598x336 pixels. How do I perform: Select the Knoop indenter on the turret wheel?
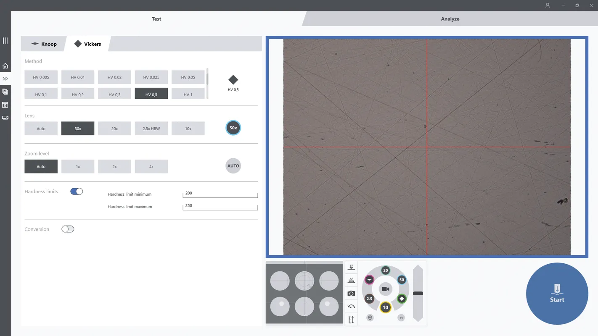point(369,280)
